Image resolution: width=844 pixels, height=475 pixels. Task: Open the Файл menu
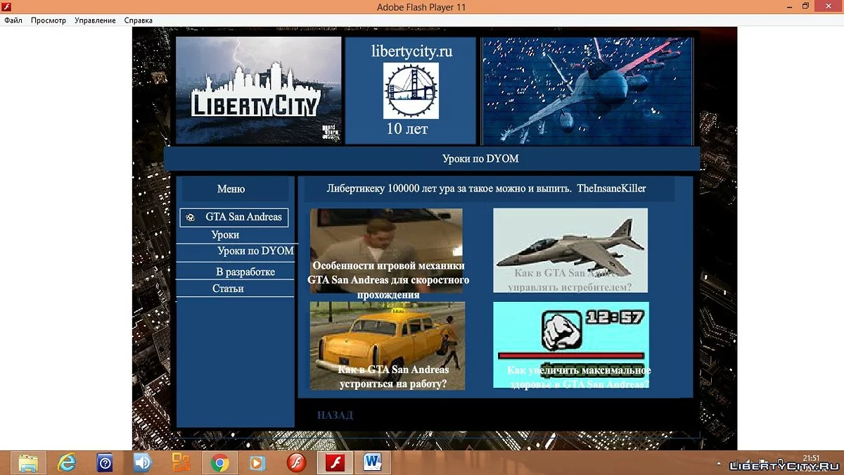click(13, 20)
